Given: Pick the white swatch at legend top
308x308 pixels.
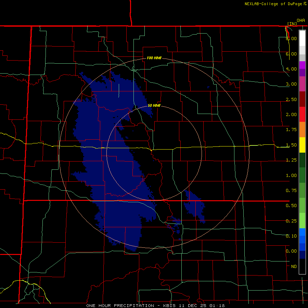Looking at the screenshot, I should (x=302, y=38).
